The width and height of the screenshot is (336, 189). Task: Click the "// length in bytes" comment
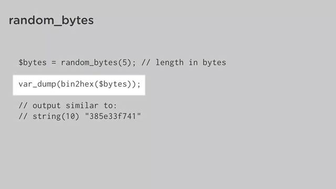pyautogui.click(x=184, y=62)
